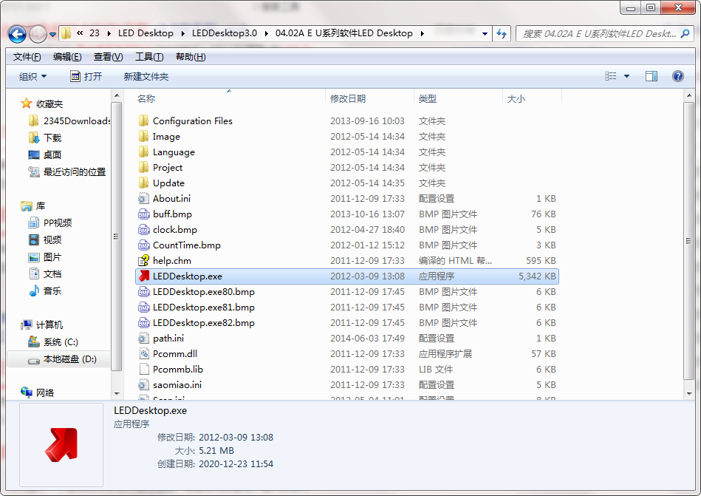Select About.ini file icon

(143, 199)
